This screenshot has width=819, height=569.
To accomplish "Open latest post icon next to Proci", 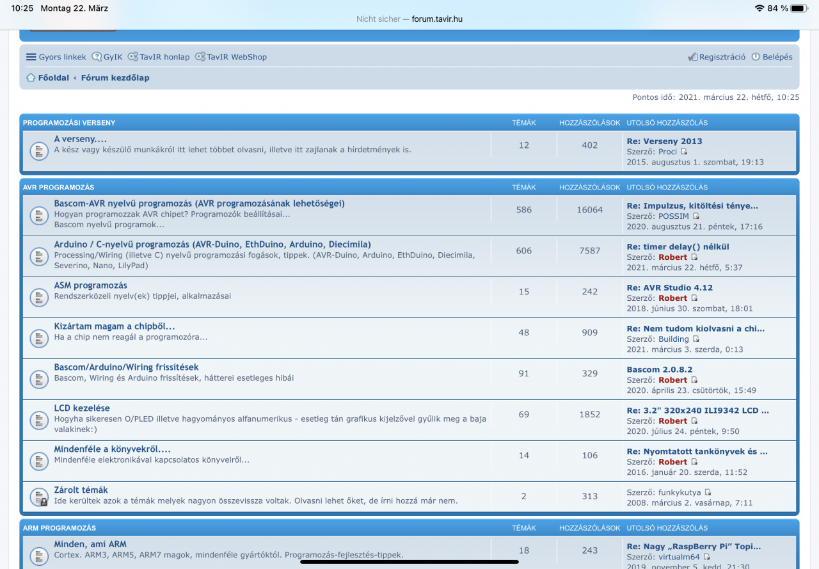I will (x=684, y=152).
